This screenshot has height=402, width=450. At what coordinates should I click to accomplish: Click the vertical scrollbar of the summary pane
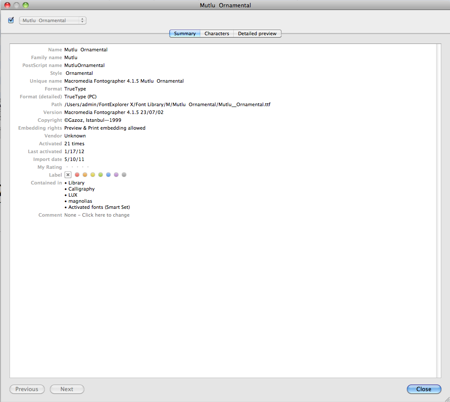click(439, 211)
